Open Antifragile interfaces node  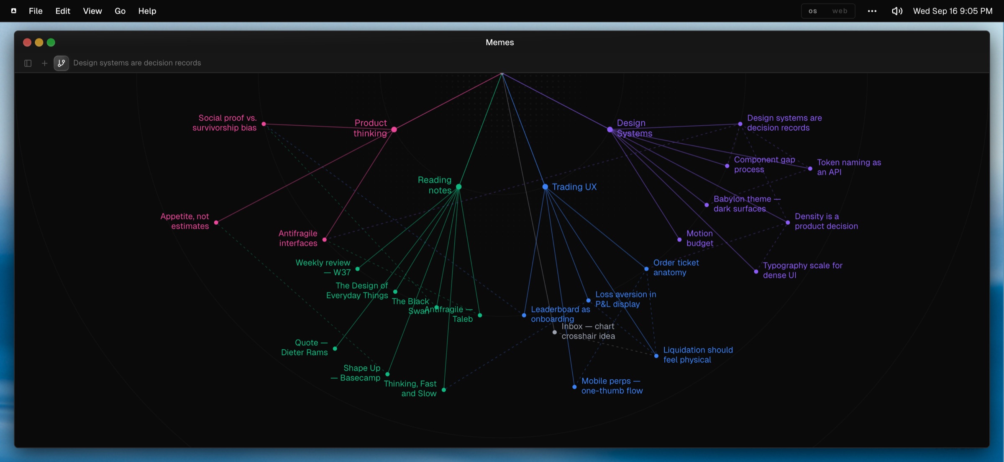click(325, 240)
